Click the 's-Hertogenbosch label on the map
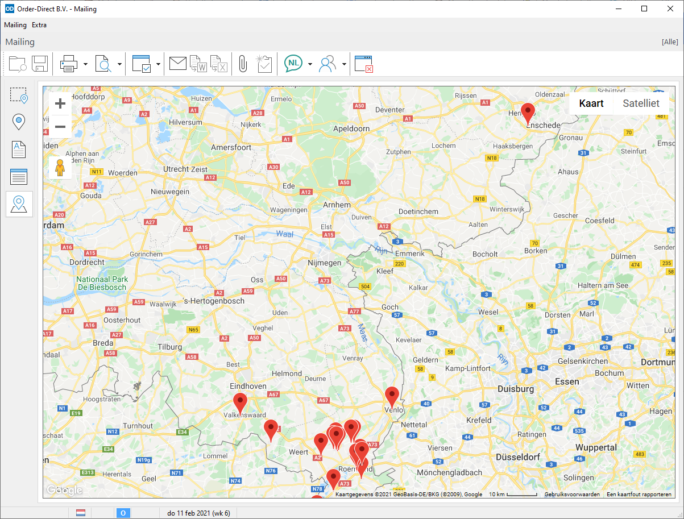Viewport: 684px width, 519px height. pos(214,301)
